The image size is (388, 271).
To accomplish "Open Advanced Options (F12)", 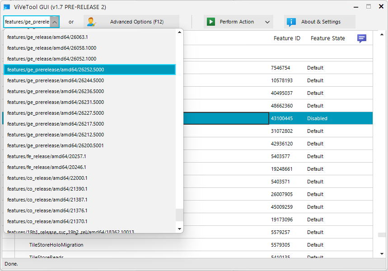I will coord(131,22).
